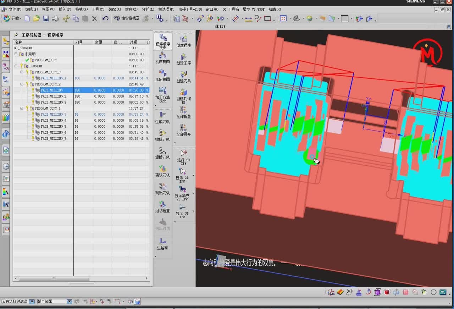
Task: Click 显示 3D IPW icon
Action: coord(182,211)
